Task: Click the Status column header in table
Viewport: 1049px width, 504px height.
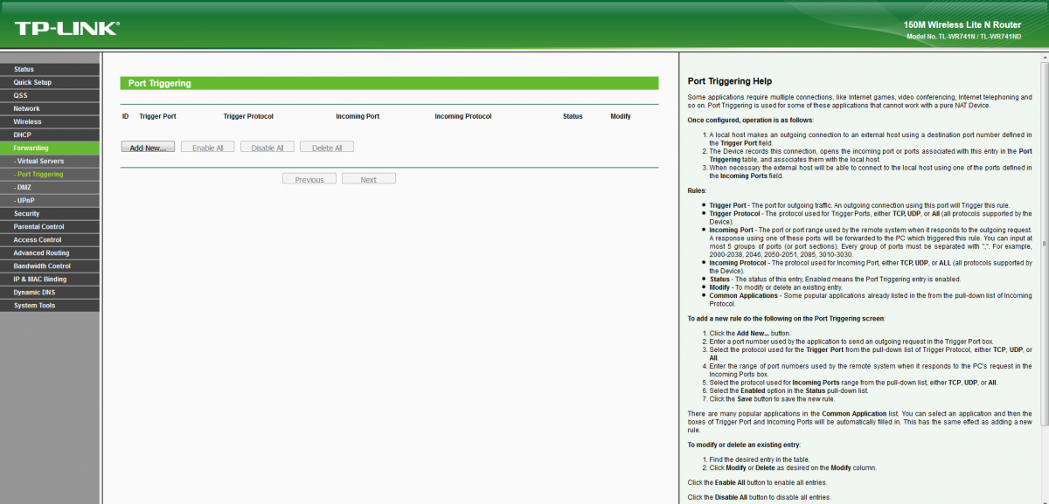Action: pos(573,116)
